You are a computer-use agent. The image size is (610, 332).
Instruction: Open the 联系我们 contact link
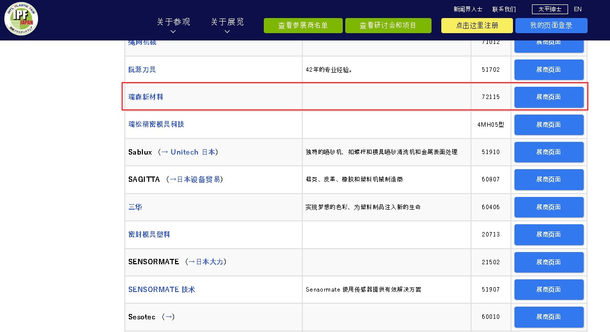504,9
